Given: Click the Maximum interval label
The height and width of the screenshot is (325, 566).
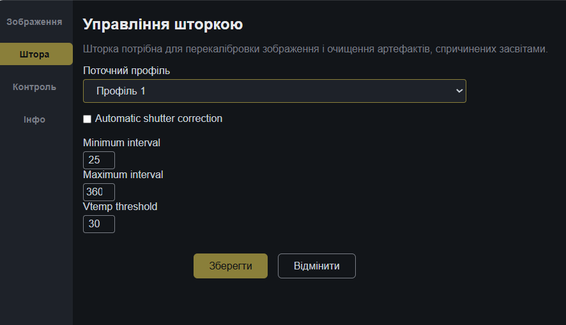Looking at the screenshot, I should tap(123, 174).
